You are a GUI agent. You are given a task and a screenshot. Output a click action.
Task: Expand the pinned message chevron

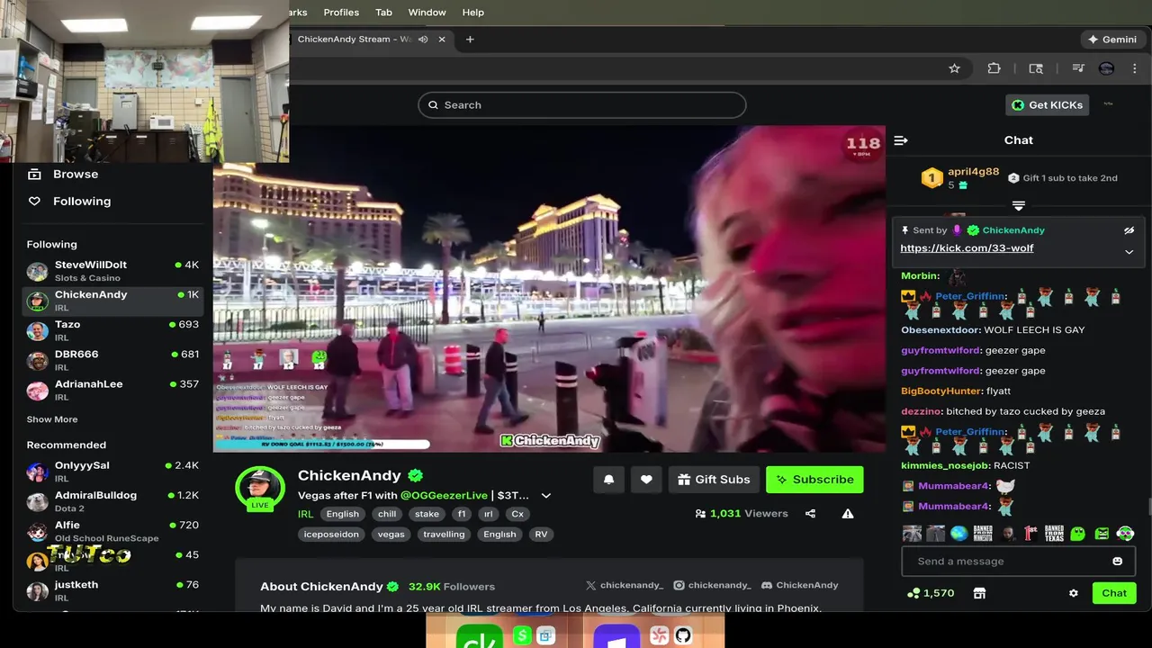tap(1129, 252)
